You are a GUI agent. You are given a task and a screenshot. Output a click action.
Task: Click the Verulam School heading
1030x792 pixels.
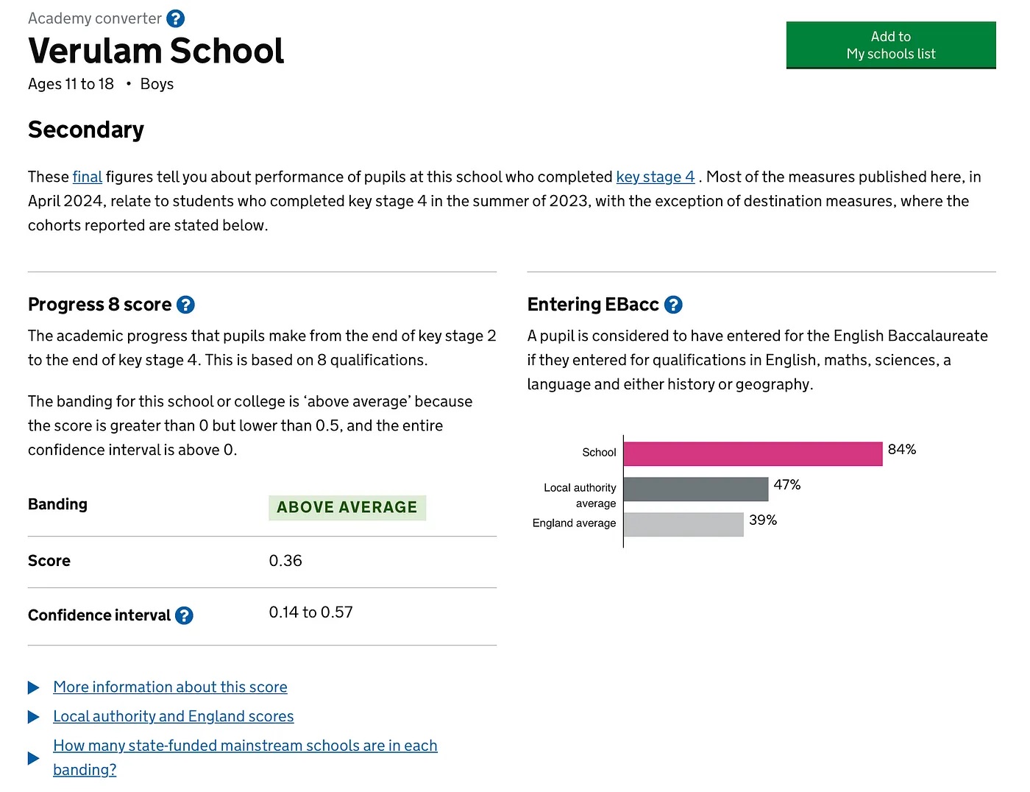coord(156,52)
